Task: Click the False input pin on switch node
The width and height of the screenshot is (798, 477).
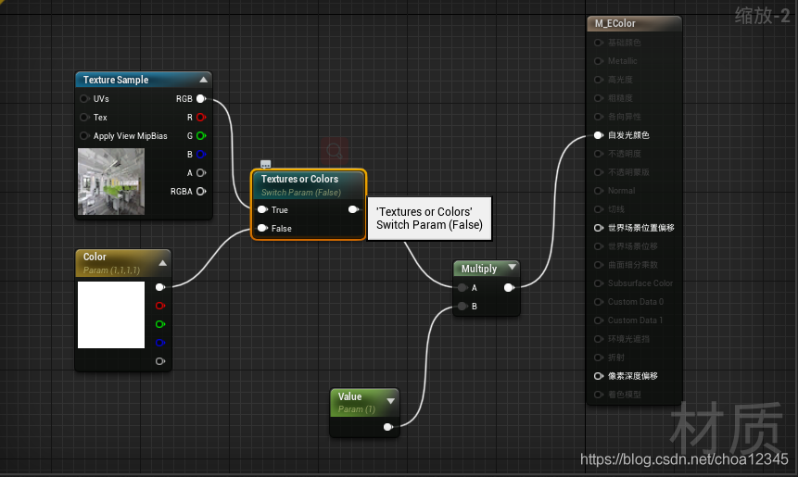Action: pos(262,229)
